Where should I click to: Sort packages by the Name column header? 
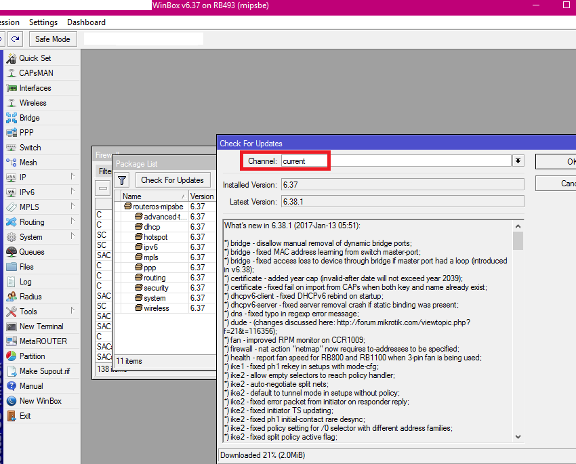coord(154,196)
